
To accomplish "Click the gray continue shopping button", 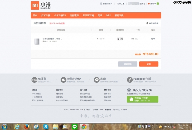I will point(127,64).
